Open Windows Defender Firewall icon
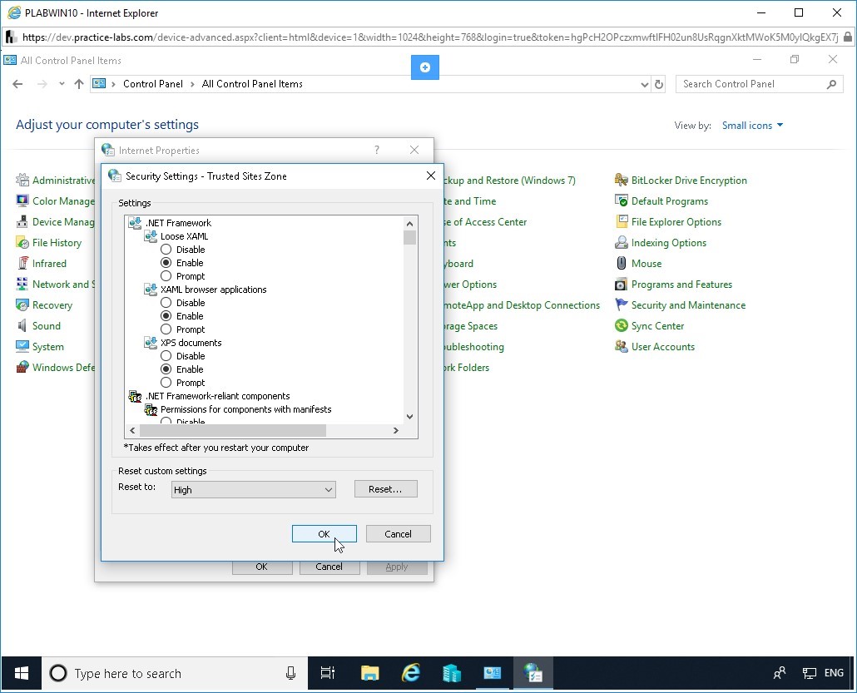The height and width of the screenshot is (693, 857). click(x=22, y=367)
